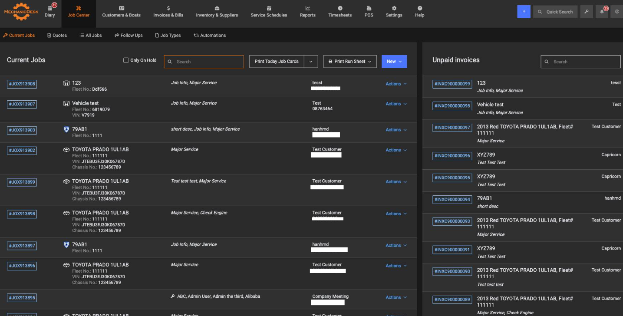Expand the Print Today Job Cards arrow

[311, 62]
